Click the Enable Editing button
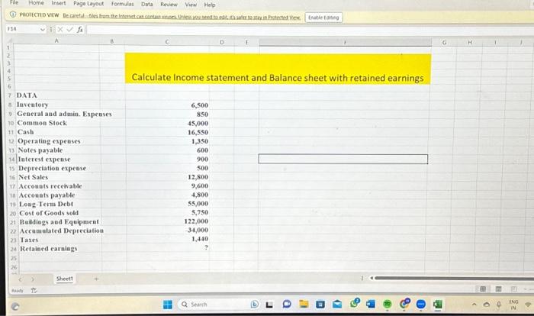 click(323, 18)
